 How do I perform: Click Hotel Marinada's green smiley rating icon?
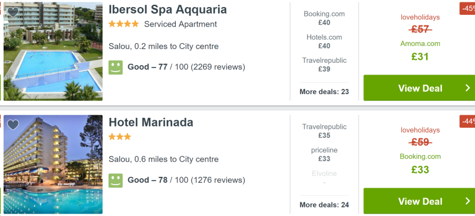116,180
